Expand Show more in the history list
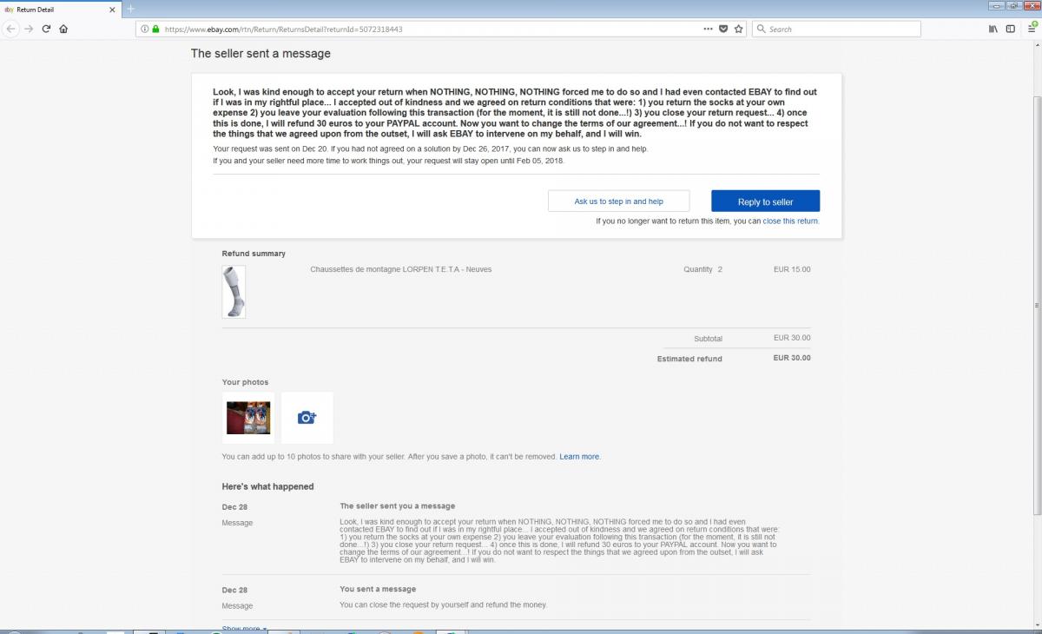The width and height of the screenshot is (1042, 634). (x=244, y=629)
